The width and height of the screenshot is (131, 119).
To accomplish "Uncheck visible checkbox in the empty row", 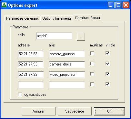I will (x=107, y=84).
